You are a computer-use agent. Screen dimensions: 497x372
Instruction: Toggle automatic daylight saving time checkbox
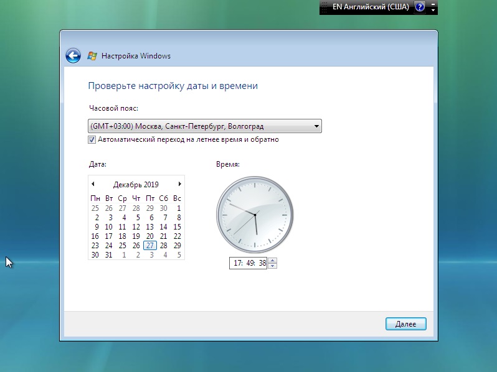point(92,139)
